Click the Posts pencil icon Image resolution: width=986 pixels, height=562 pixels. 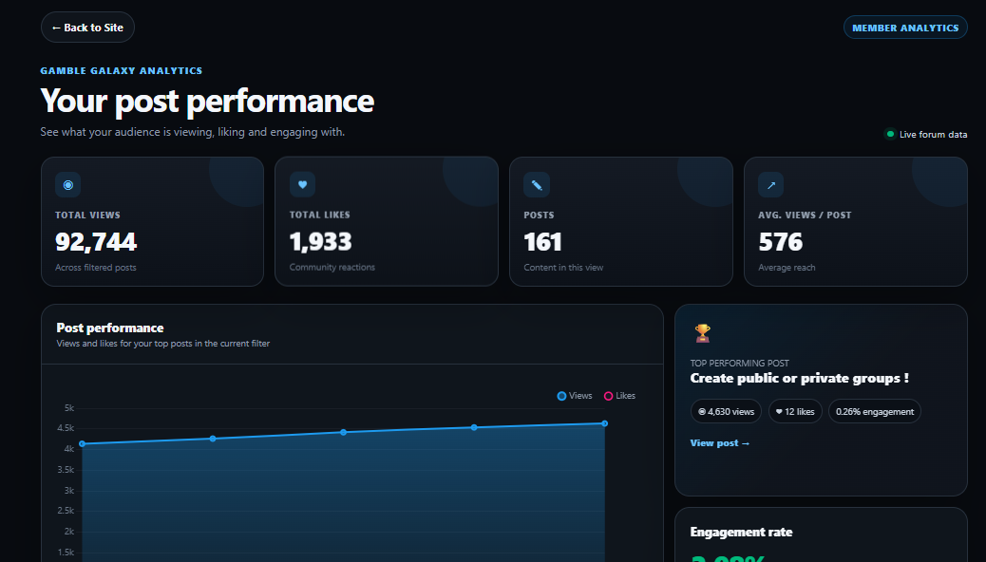537,185
